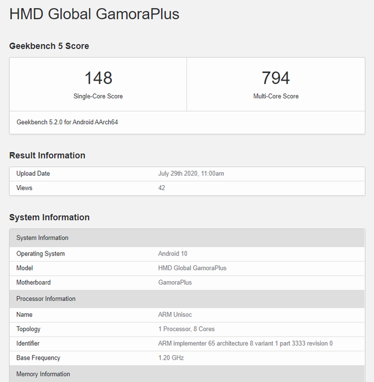374x382 pixels.
Task: Click the bold System Information section heading
Action: tap(49, 217)
